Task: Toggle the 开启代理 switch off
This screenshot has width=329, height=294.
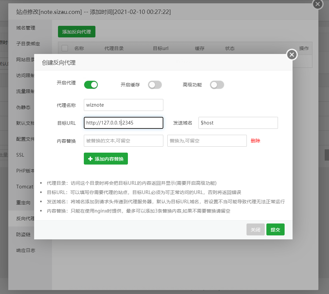Action: 91,85
